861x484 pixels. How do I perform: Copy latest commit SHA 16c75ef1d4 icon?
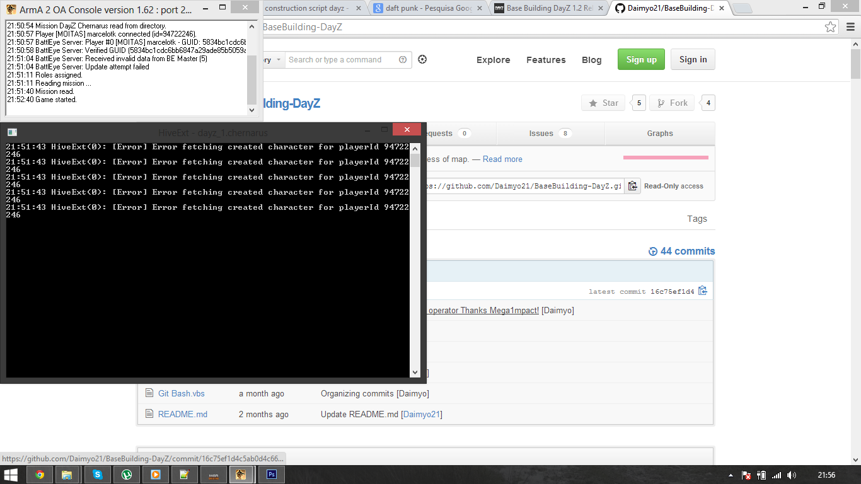(x=703, y=291)
